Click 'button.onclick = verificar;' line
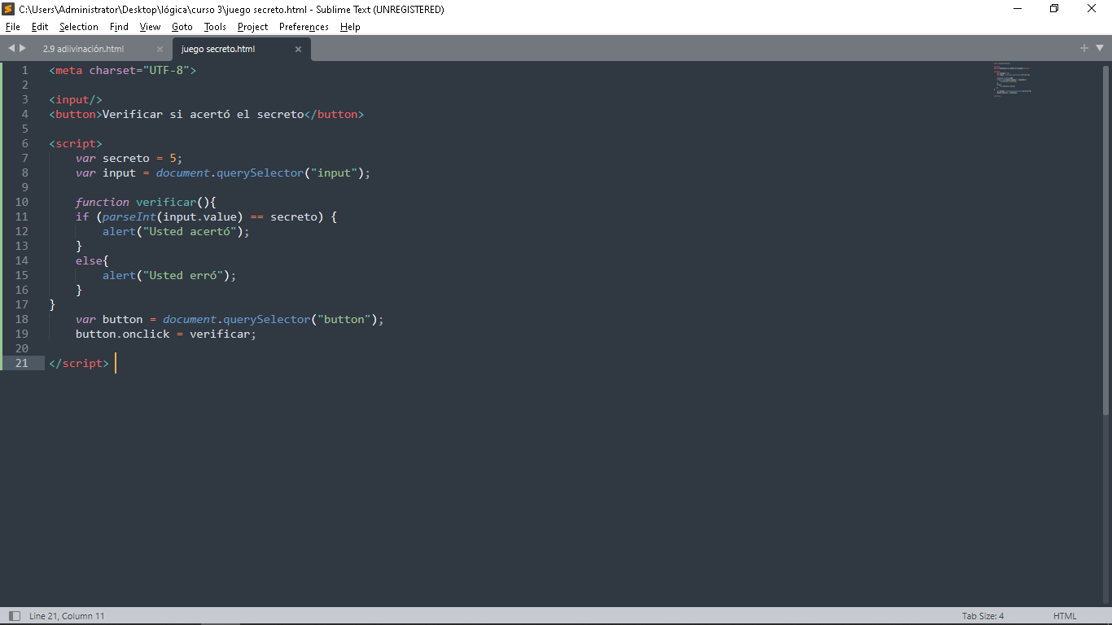 166,334
